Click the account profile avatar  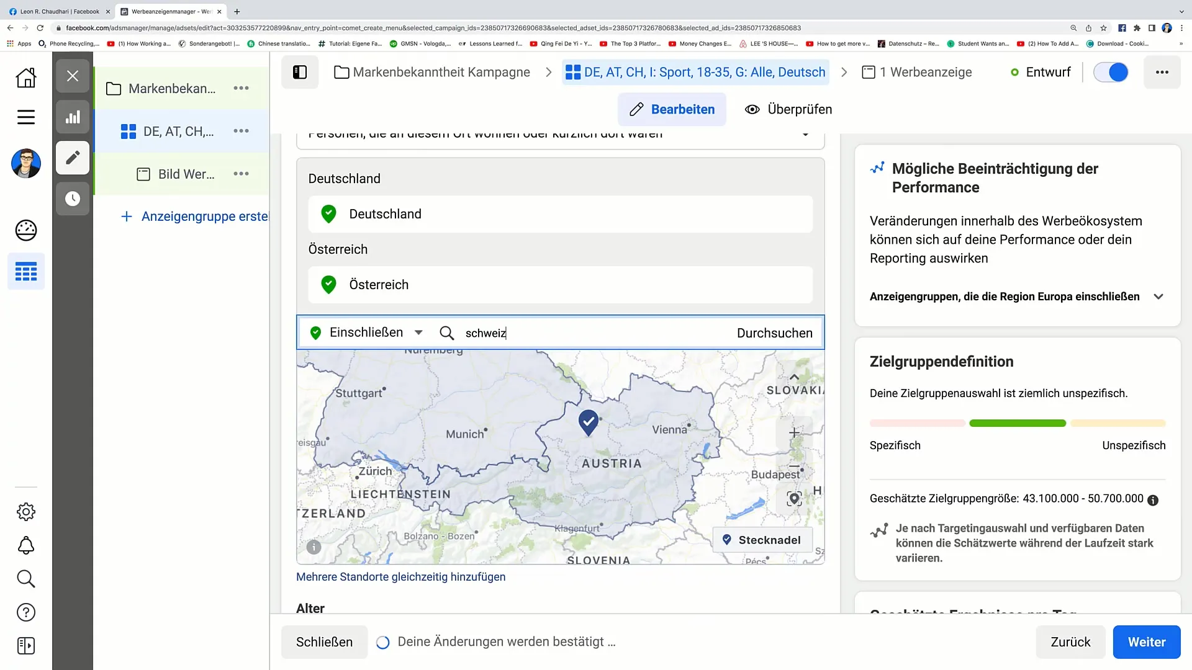tap(26, 164)
